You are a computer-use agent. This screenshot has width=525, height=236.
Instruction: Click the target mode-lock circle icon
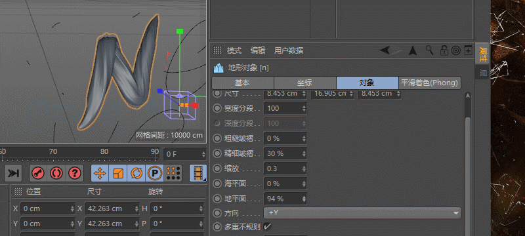(455, 50)
